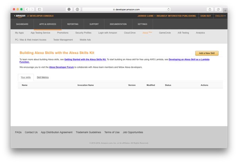Click the round extension icon left of address bar
The height and width of the screenshot is (163, 238).
[69, 10]
